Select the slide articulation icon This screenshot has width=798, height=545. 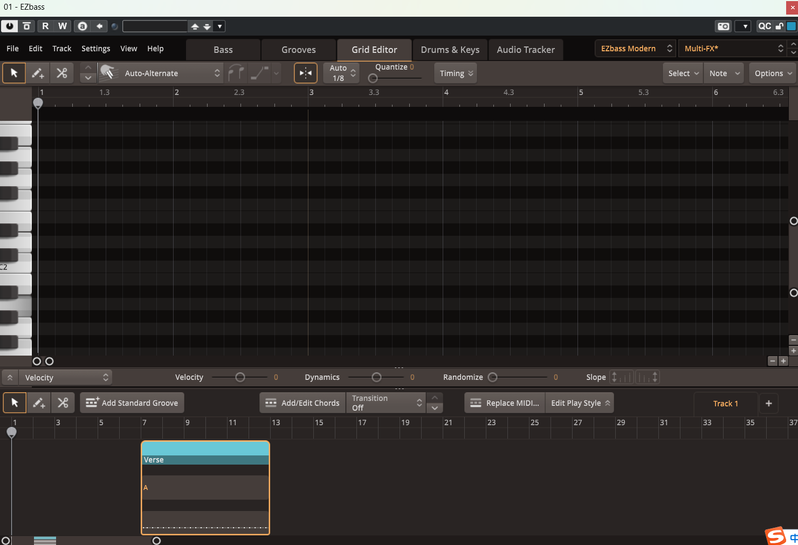(x=259, y=73)
